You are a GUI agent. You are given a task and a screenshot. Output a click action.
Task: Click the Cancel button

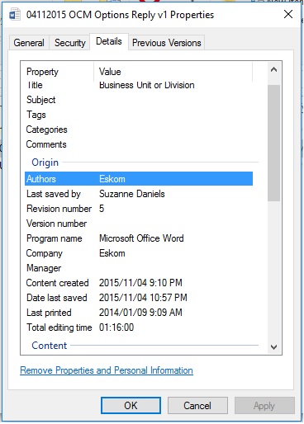click(197, 405)
